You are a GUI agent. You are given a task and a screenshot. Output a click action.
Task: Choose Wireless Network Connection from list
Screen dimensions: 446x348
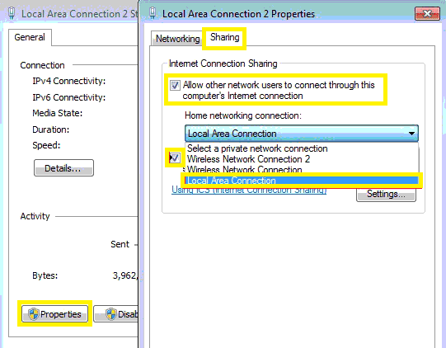[x=244, y=170]
